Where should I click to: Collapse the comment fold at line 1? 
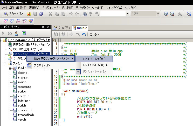pyautogui.click(x=62, y=44)
